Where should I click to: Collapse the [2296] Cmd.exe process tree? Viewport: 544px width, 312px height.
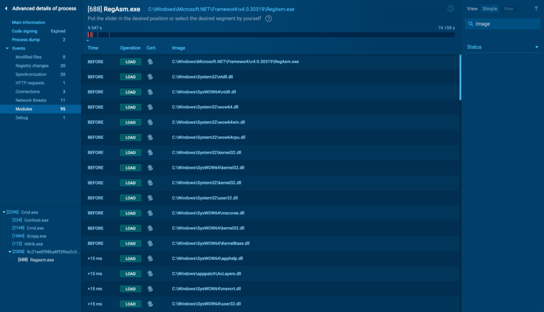(4, 212)
